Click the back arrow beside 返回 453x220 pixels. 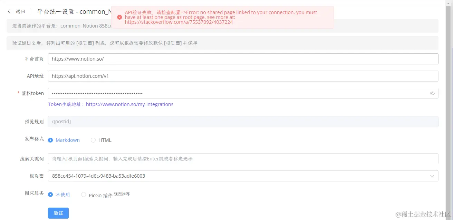(9, 11)
